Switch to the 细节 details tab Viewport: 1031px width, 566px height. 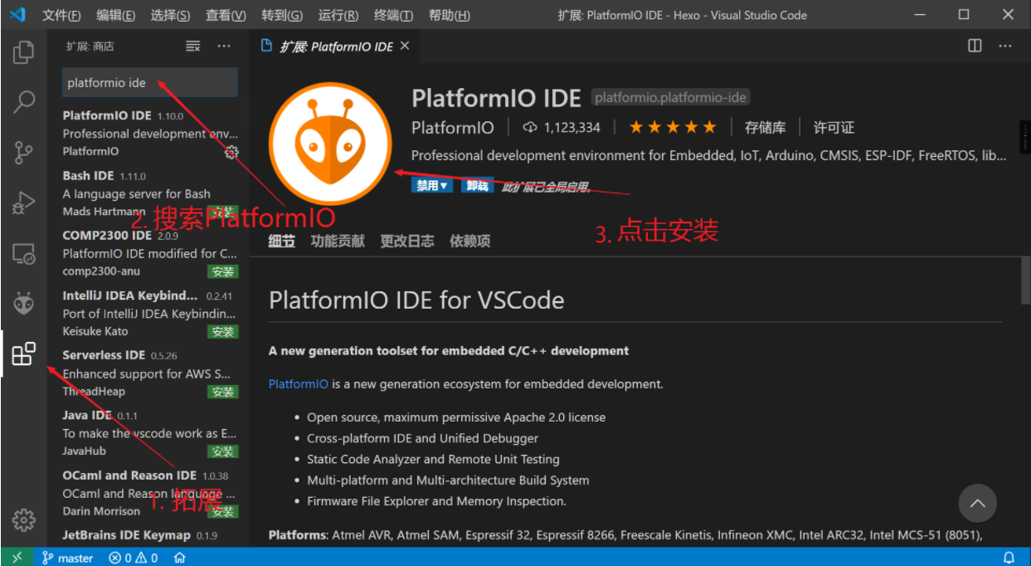click(282, 241)
